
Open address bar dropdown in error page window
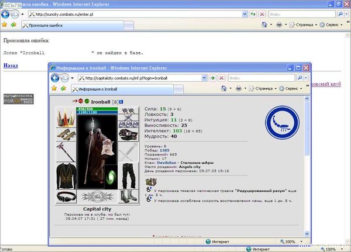[x=245, y=14]
